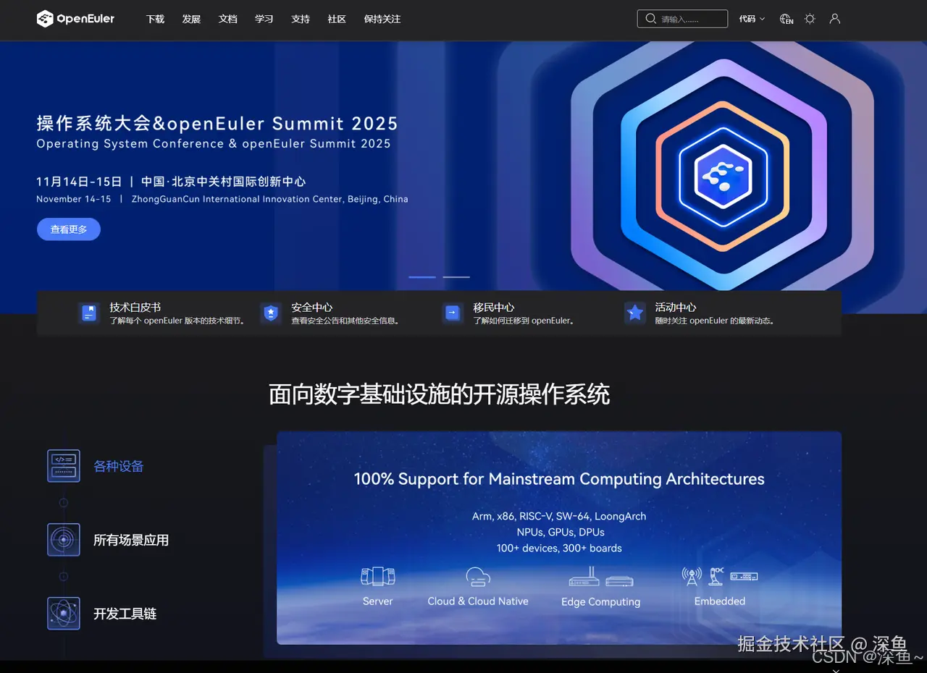The width and height of the screenshot is (927, 673).
Task: Open the user account icon
Action: (835, 19)
